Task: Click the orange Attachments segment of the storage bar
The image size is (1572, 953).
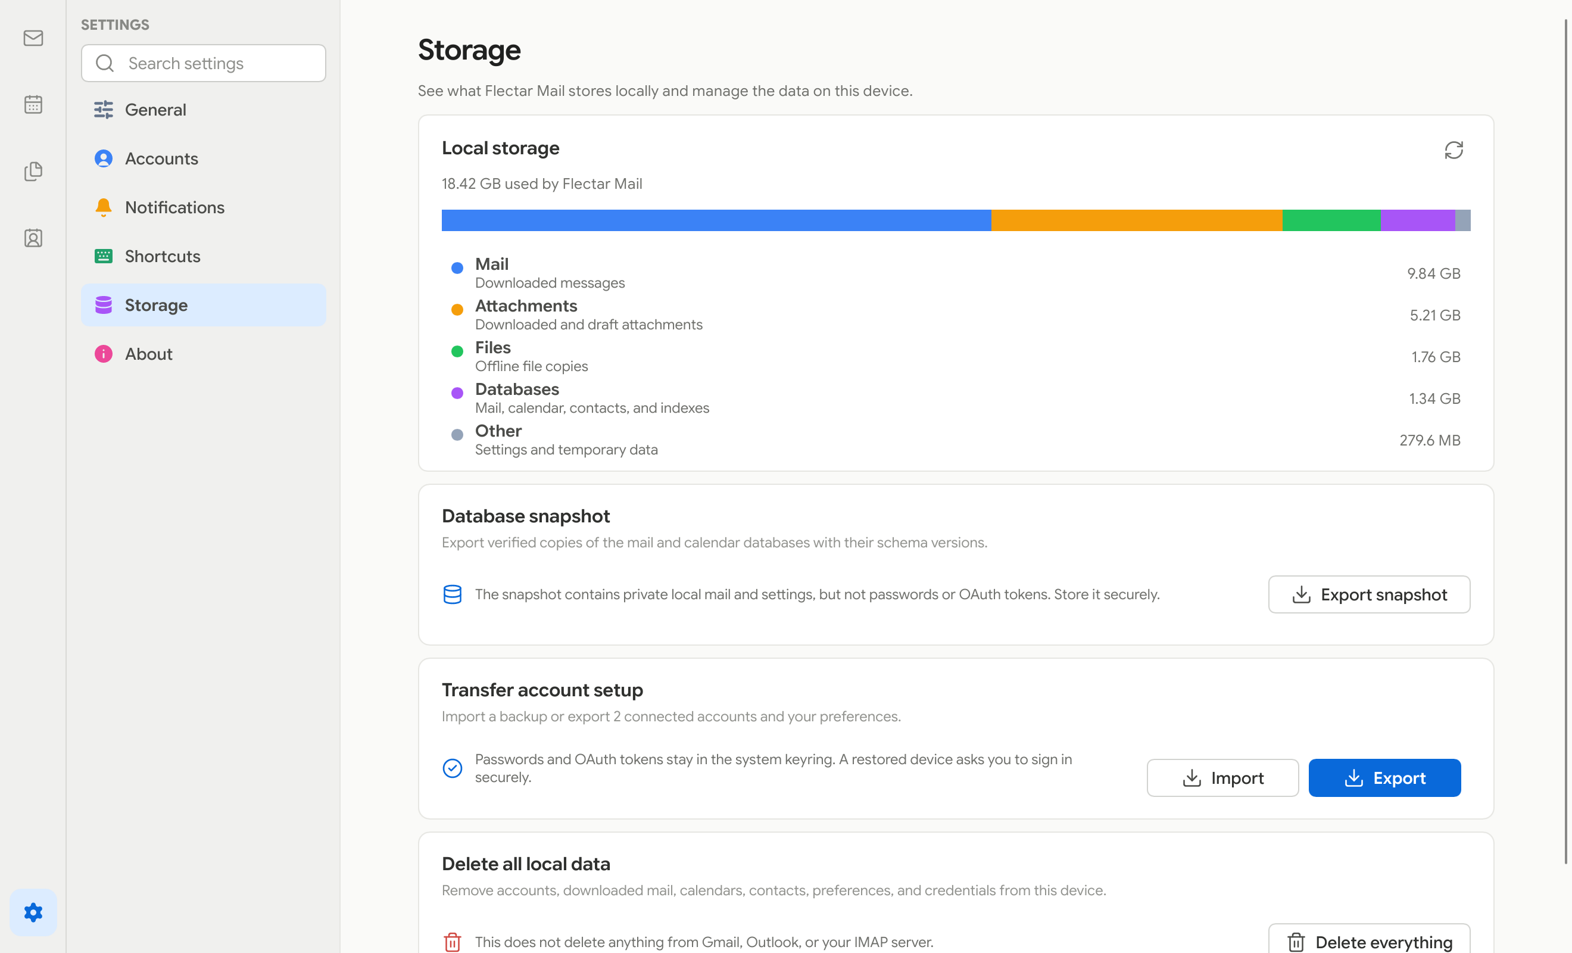Action: tap(1136, 220)
